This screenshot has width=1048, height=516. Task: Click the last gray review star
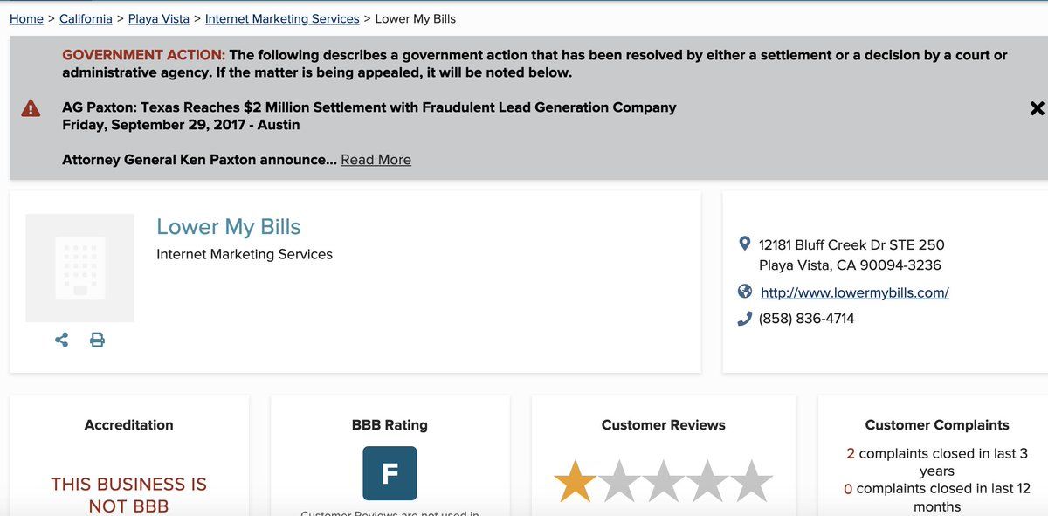[752, 482]
